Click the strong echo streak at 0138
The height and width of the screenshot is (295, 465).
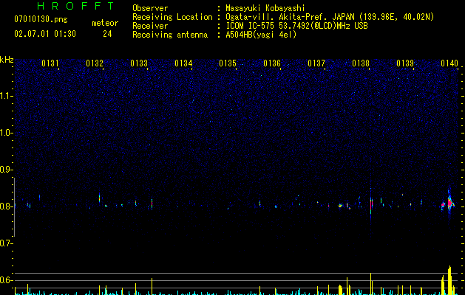pyautogui.click(x=370, y=204)
